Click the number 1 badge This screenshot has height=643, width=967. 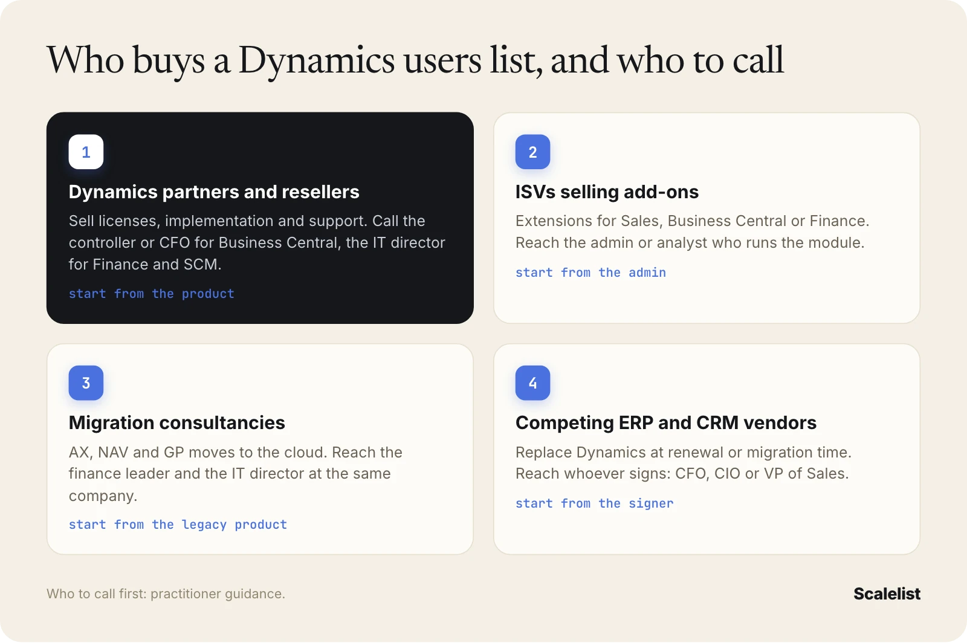(x=86, y=152)
